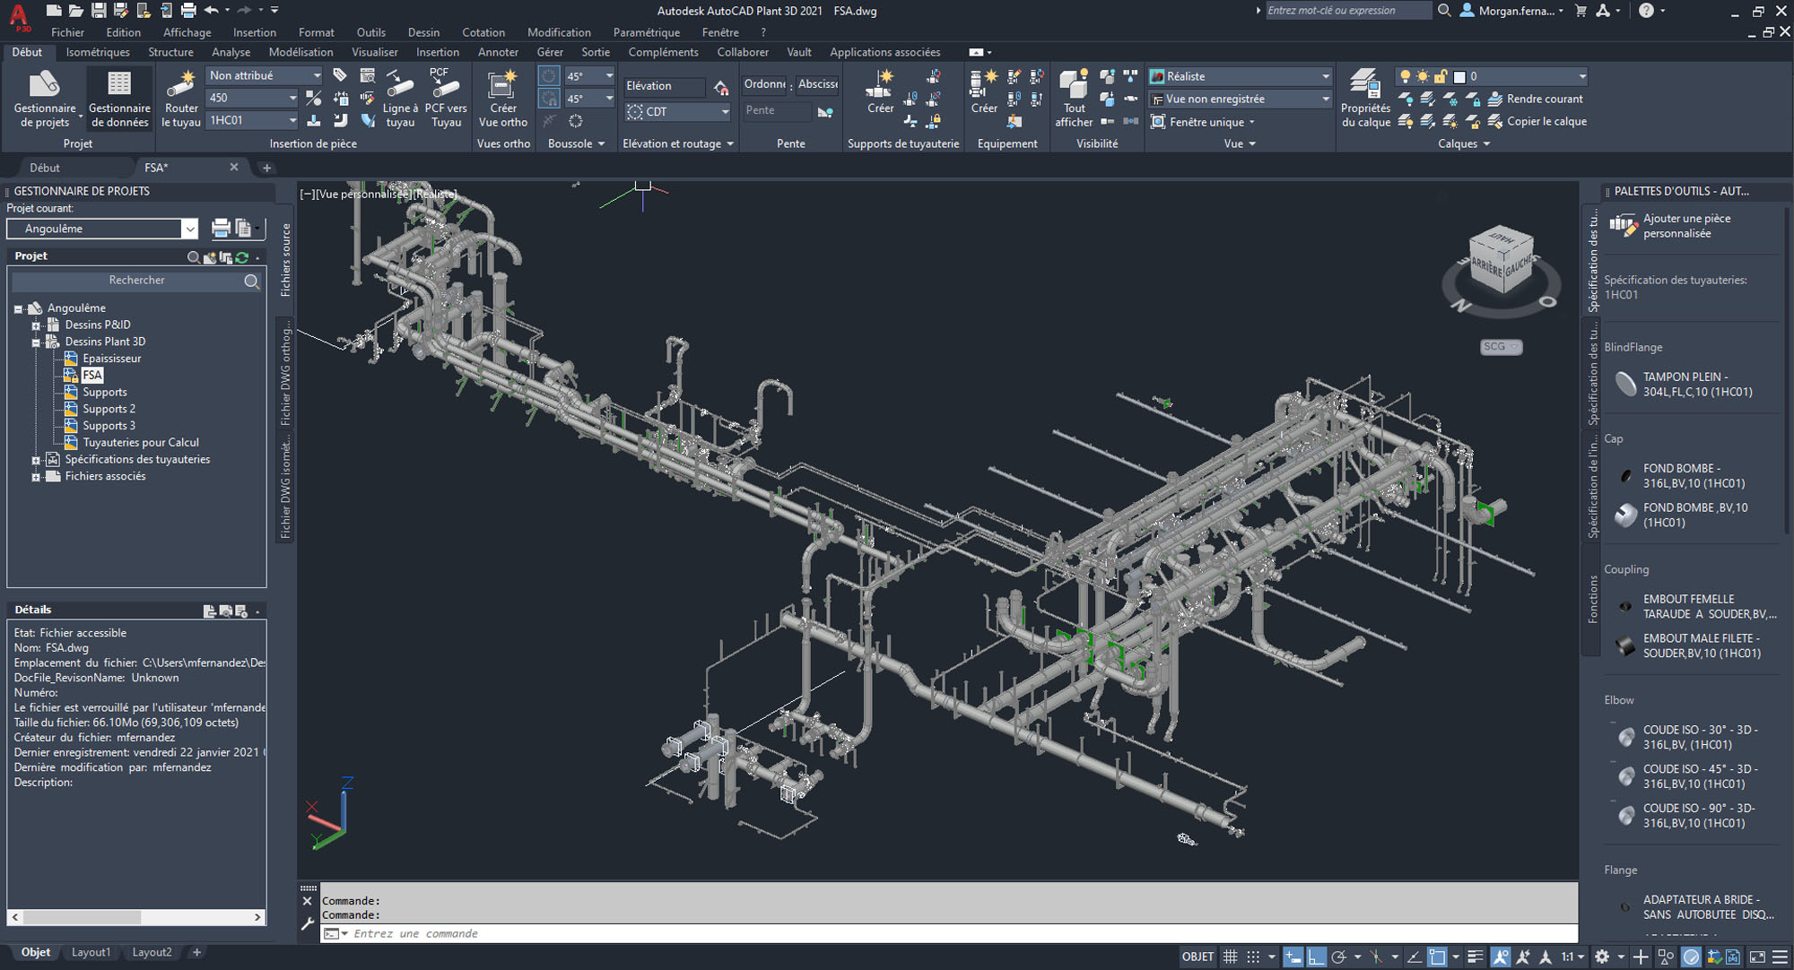Click the Clean Screen icon in status bar
The height and width of the screenshot is (970, 1794).
tap(1757, 957)
